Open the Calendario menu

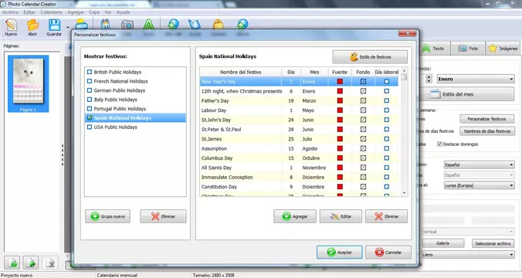pos(51,12)
